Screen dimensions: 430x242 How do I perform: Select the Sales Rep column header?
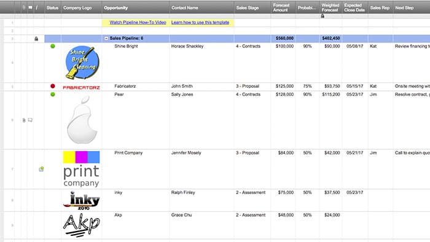coord(380,7)
